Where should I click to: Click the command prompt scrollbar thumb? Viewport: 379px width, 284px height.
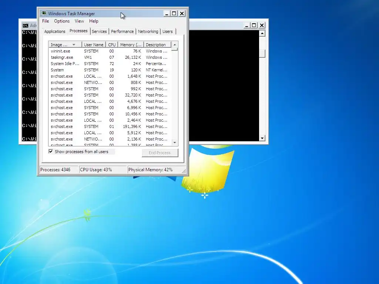point(262,53)
